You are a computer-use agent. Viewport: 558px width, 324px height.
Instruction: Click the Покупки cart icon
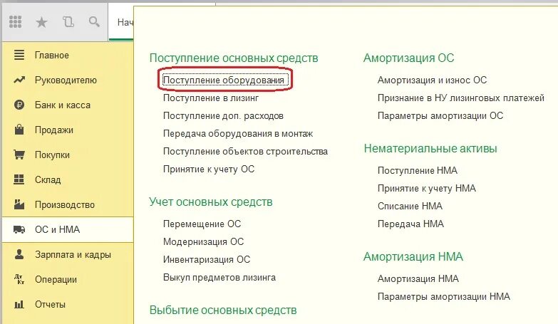pyautogui.click(x=19, y=155)
